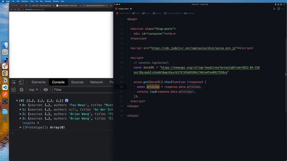Click the 'body' breadcrumb item
The height and width of the screenshot is (161, 287).
coord(146,13)
